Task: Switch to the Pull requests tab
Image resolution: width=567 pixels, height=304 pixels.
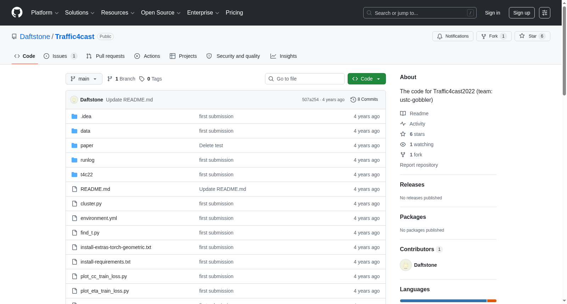Action: [106, 56]
